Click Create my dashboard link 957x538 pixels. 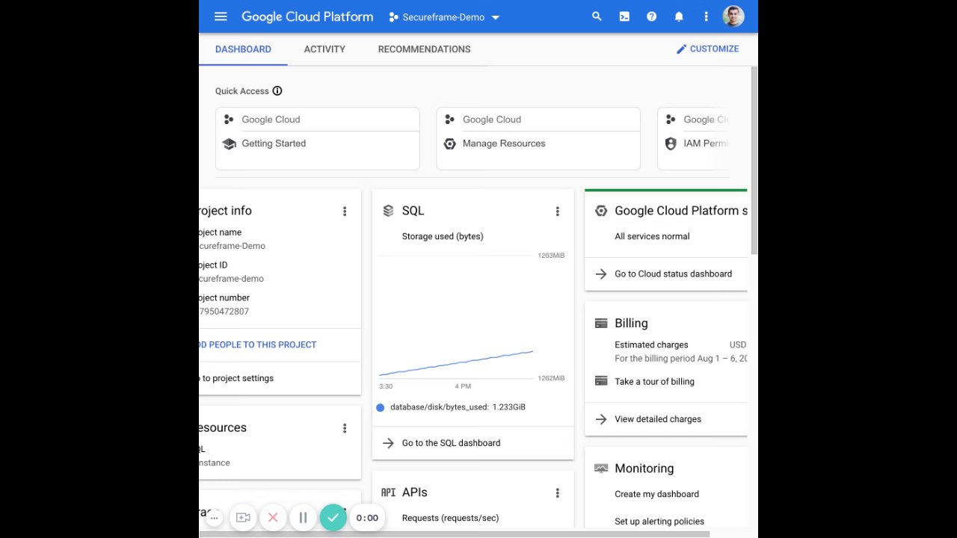click(x=656, y=494)
